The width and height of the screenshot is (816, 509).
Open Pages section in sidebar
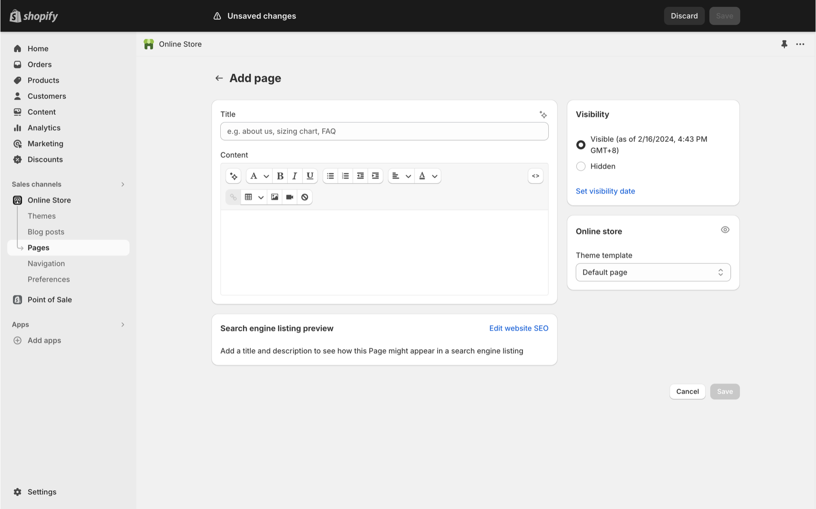[x=38, y=247]
